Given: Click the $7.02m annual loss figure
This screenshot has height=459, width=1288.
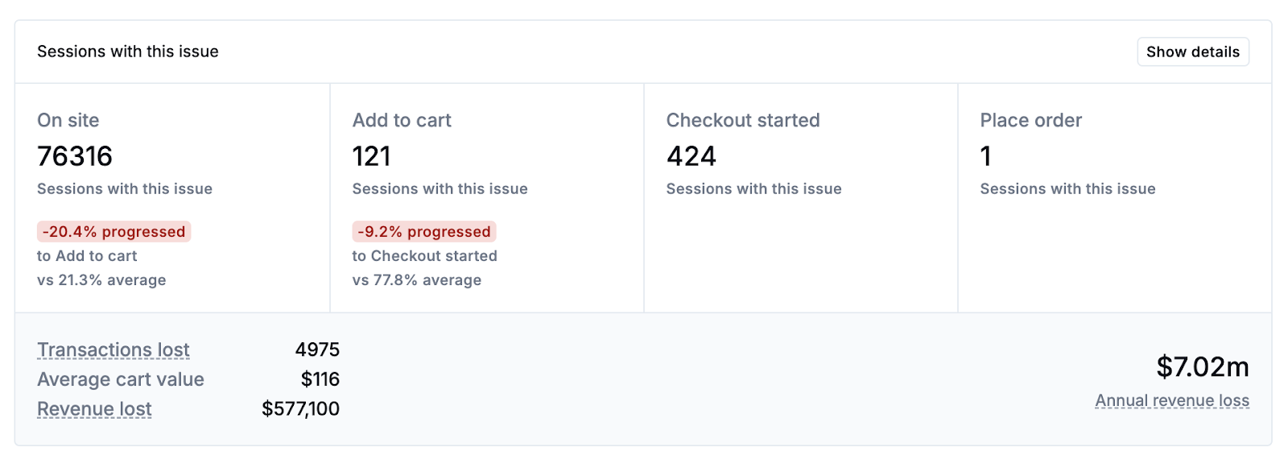Looking at the screenshot, I should [x=1203, y=367].
